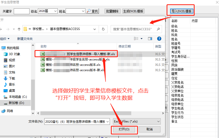Click the folder icon in address bar
This screenshot has width=219, height=138.
[x=25, y=29]
